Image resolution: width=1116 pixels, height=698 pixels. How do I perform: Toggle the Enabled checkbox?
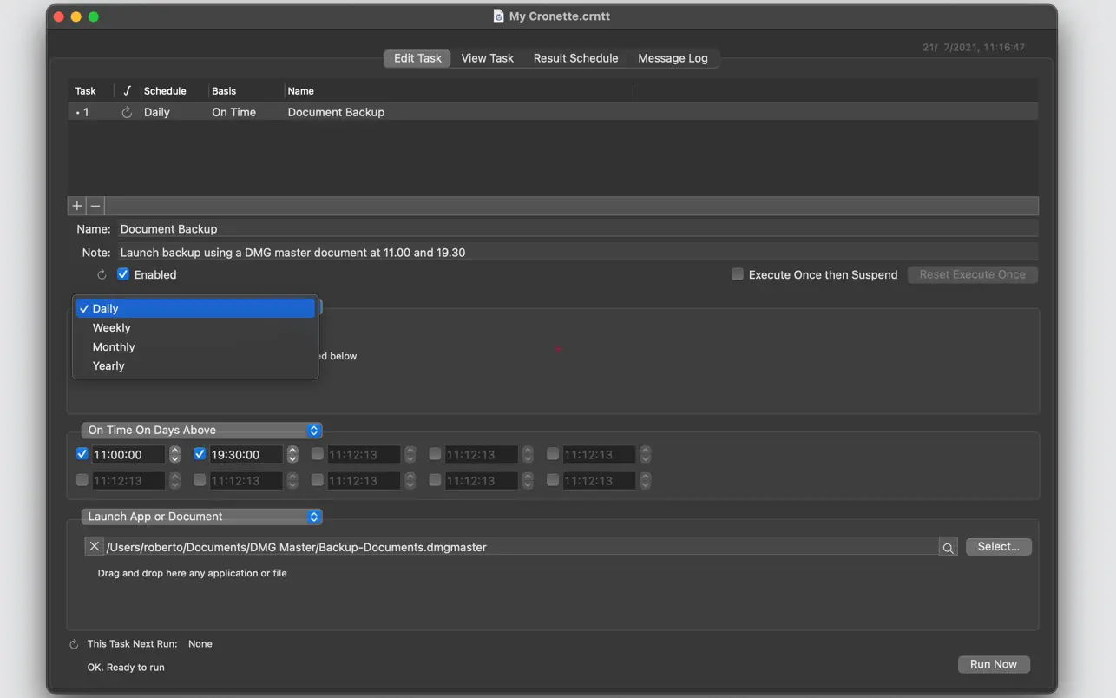click(123, 274)
